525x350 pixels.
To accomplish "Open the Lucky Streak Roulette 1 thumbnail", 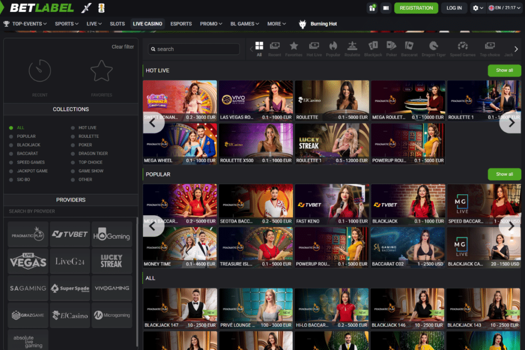I will 332,144.
